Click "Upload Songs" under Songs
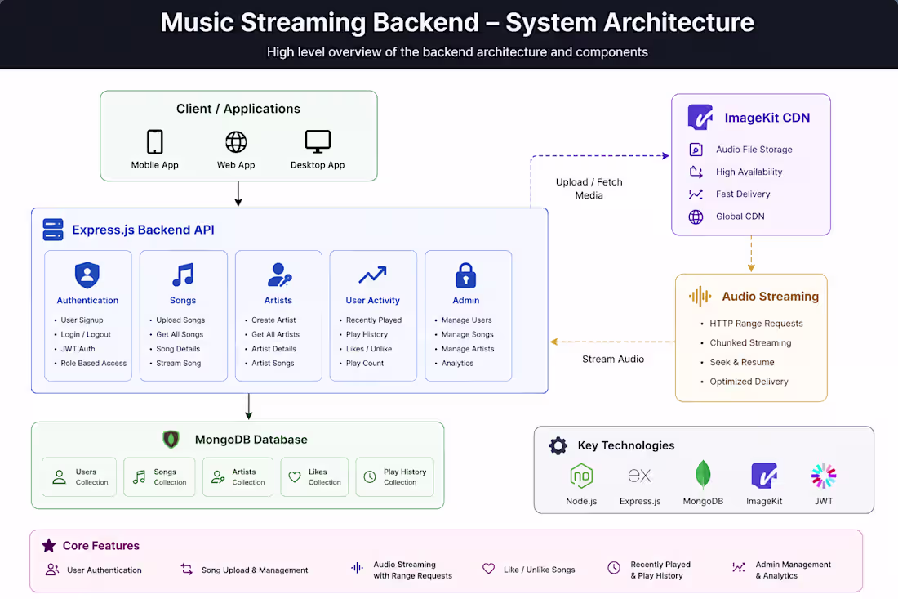898x599 pixels. [x=180, y=320]
